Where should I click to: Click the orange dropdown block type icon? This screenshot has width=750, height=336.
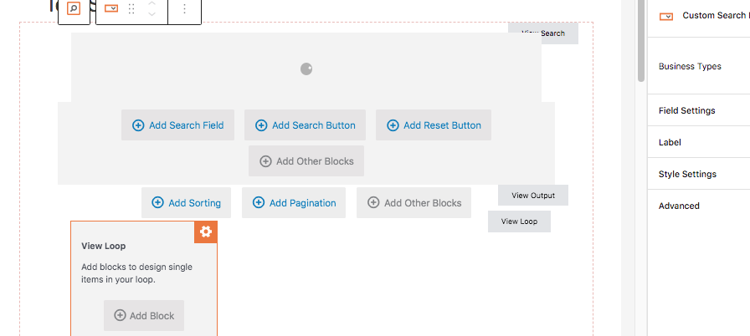click(x=111, y=8)
